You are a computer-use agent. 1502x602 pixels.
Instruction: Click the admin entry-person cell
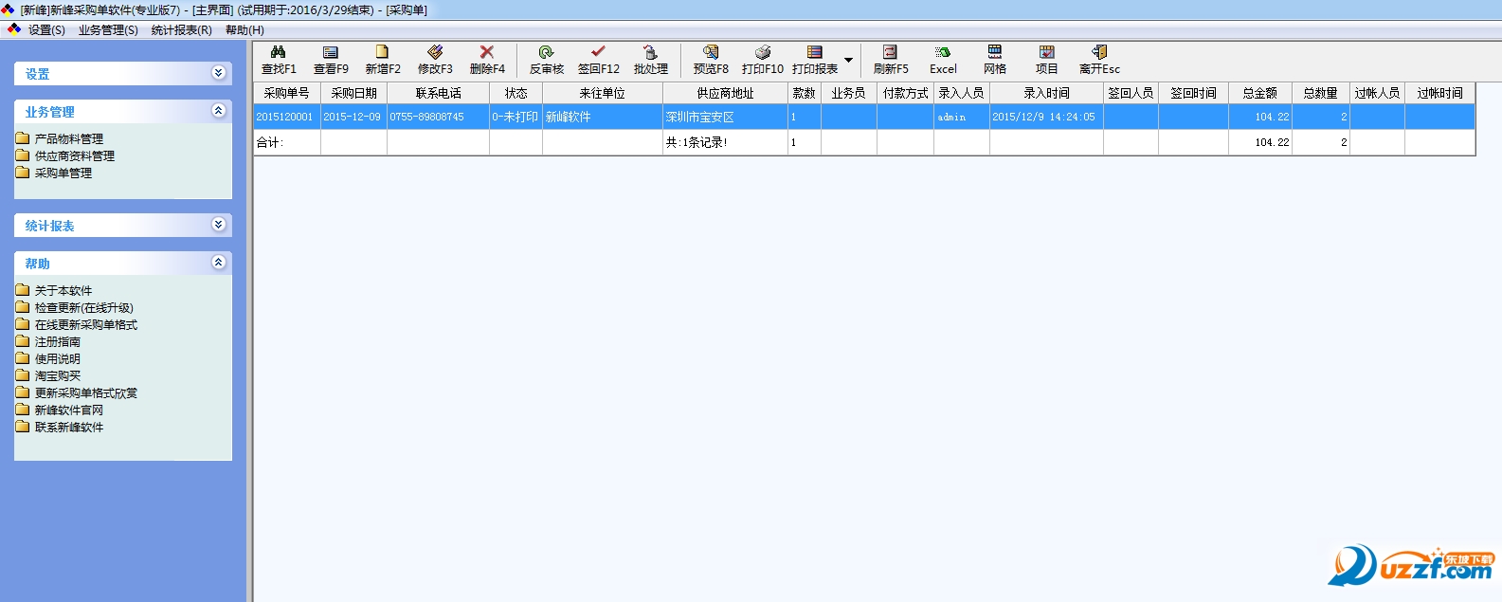point(962,117)
